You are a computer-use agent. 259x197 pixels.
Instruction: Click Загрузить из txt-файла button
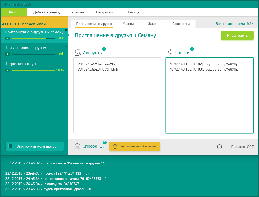(135, 146)
